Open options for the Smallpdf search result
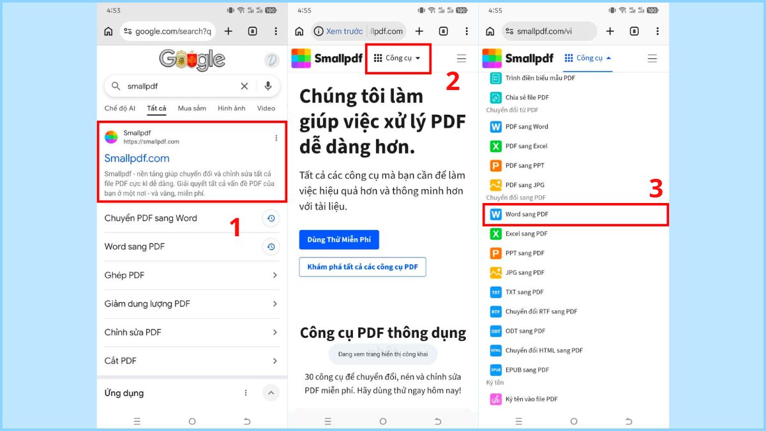Screen dimensions: 766x431 point(276,138)
